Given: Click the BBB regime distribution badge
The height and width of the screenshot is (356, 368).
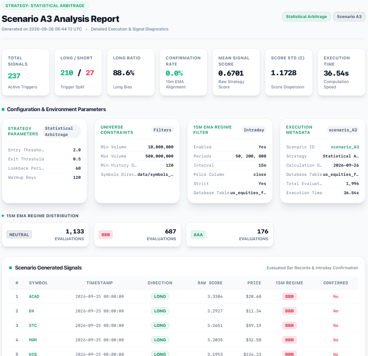Looking at the screenshot, I should coord(106,234).
